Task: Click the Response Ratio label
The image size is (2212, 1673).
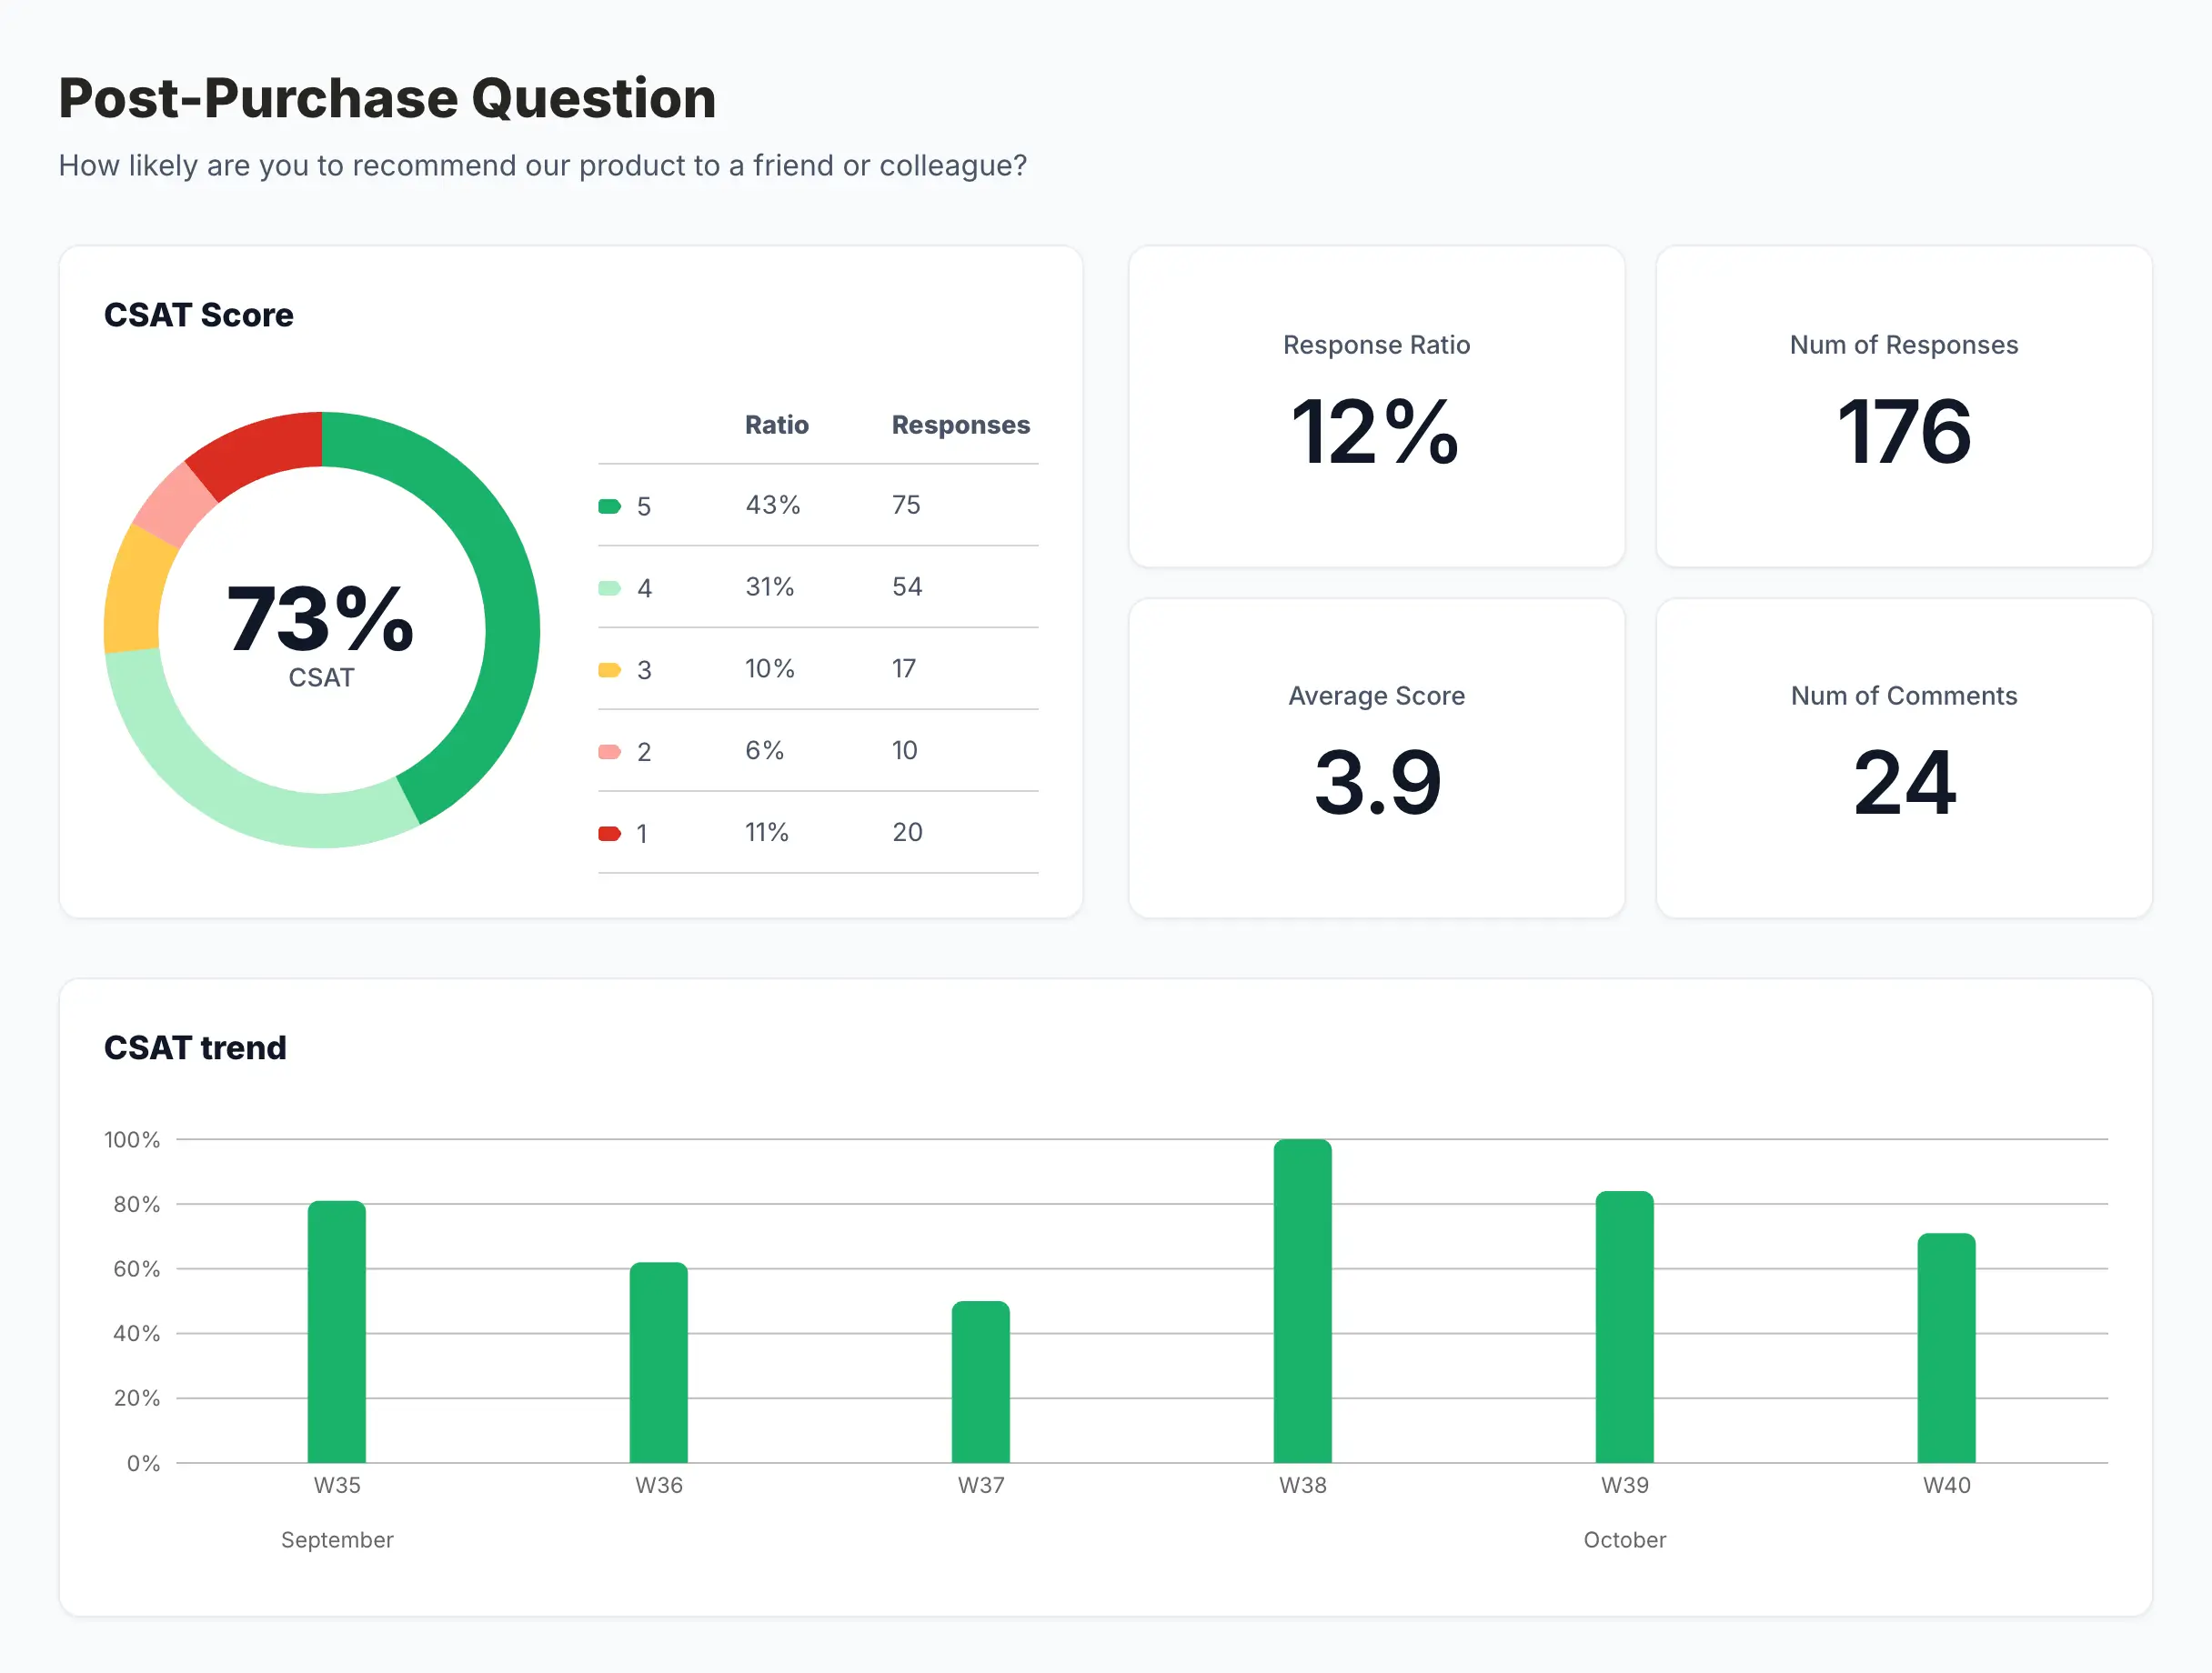Action: 1376,345
